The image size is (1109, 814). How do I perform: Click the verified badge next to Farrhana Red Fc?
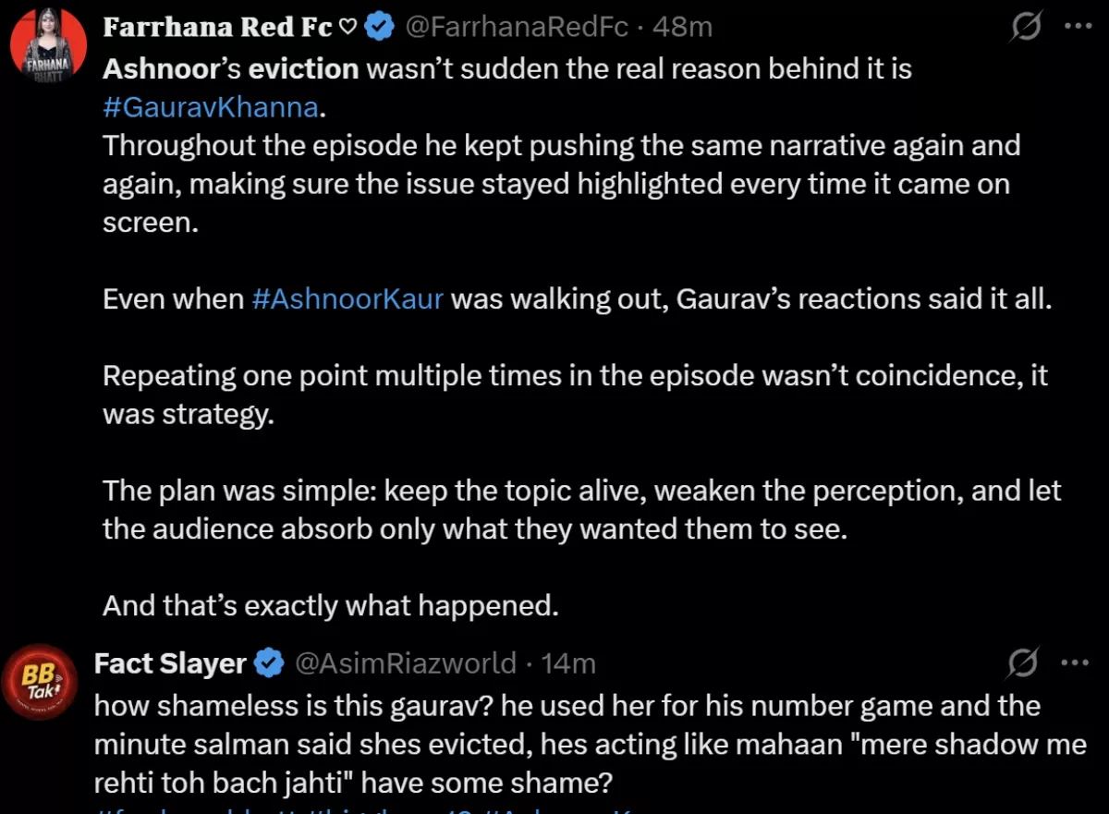(379, 26)
